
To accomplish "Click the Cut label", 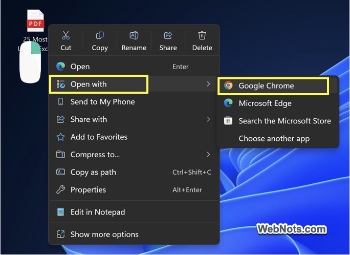I will pos(66,48).
